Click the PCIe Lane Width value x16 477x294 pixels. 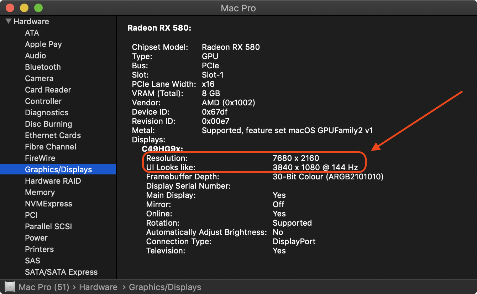coord(208,84)
